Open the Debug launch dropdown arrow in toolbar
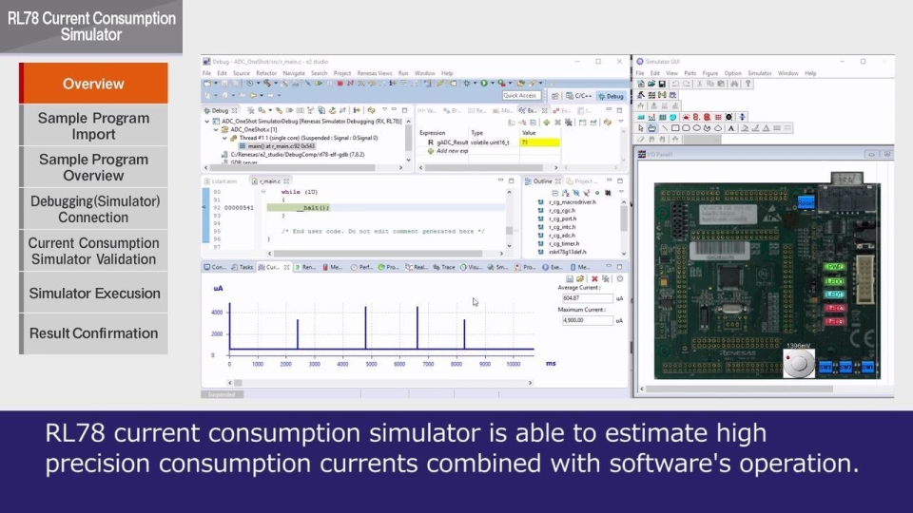 click(x=476, y=84)
